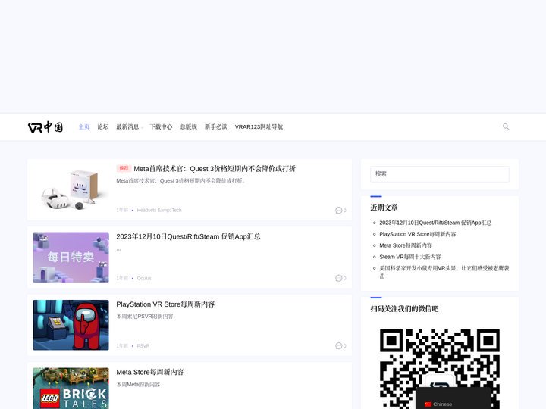The height and width of the screenshot is (409, 546).
Task: Open PlayStation VR Store每周新内容 title in main list
Action: tap(165, 304)
